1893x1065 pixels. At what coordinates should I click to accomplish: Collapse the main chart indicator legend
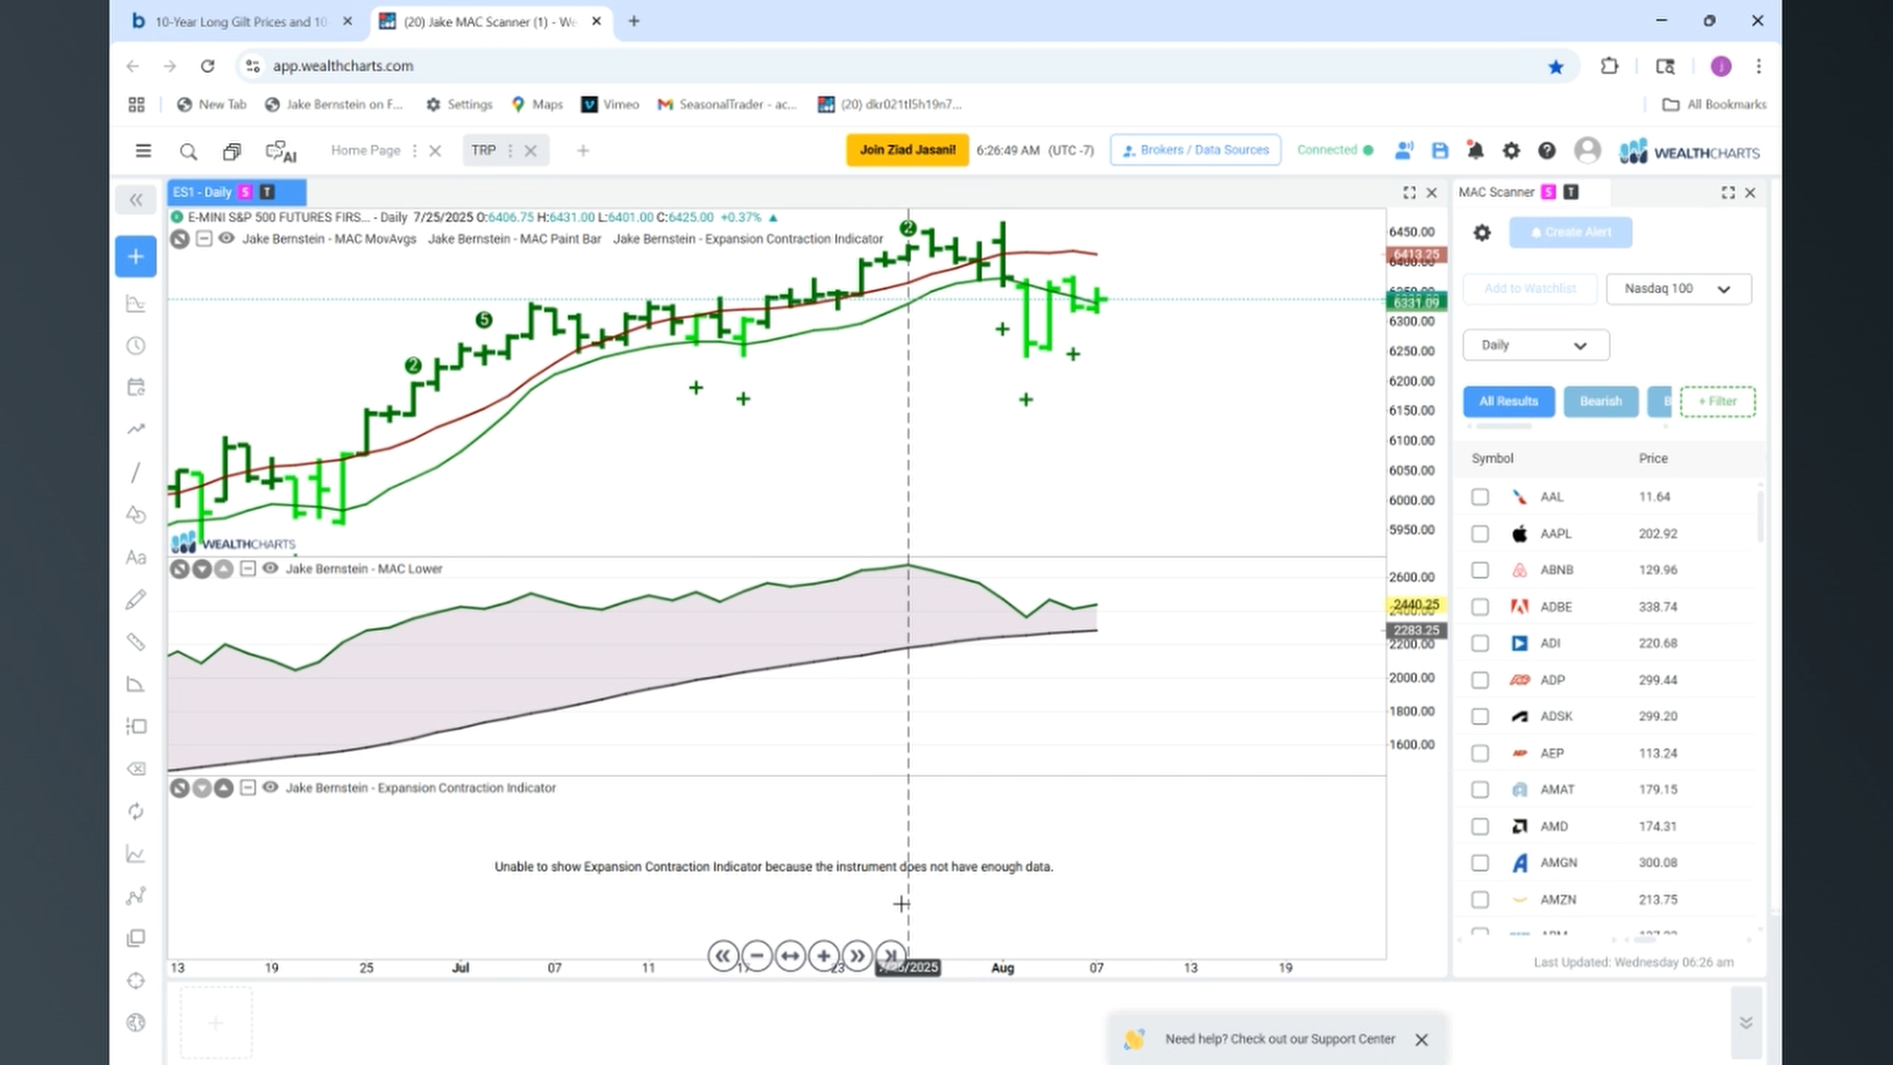tap(204, 239)
